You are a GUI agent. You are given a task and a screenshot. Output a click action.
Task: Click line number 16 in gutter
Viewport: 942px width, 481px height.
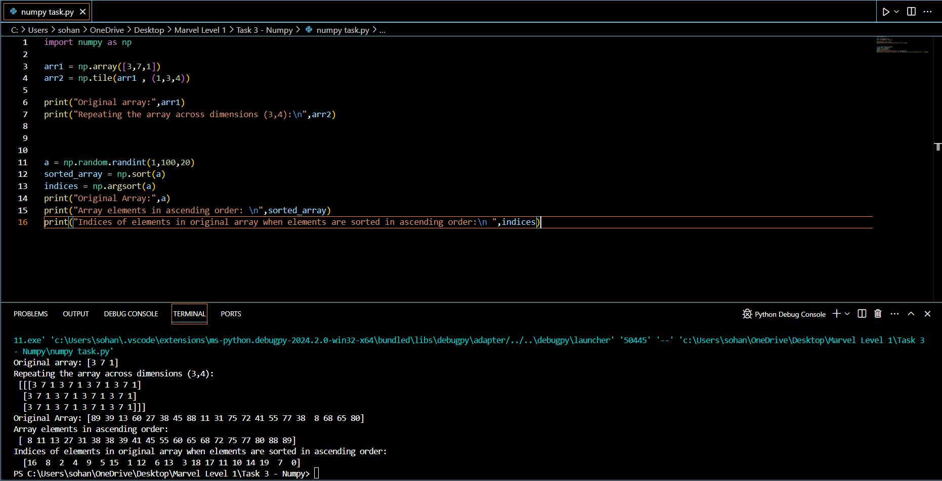(x=23, y=222)
